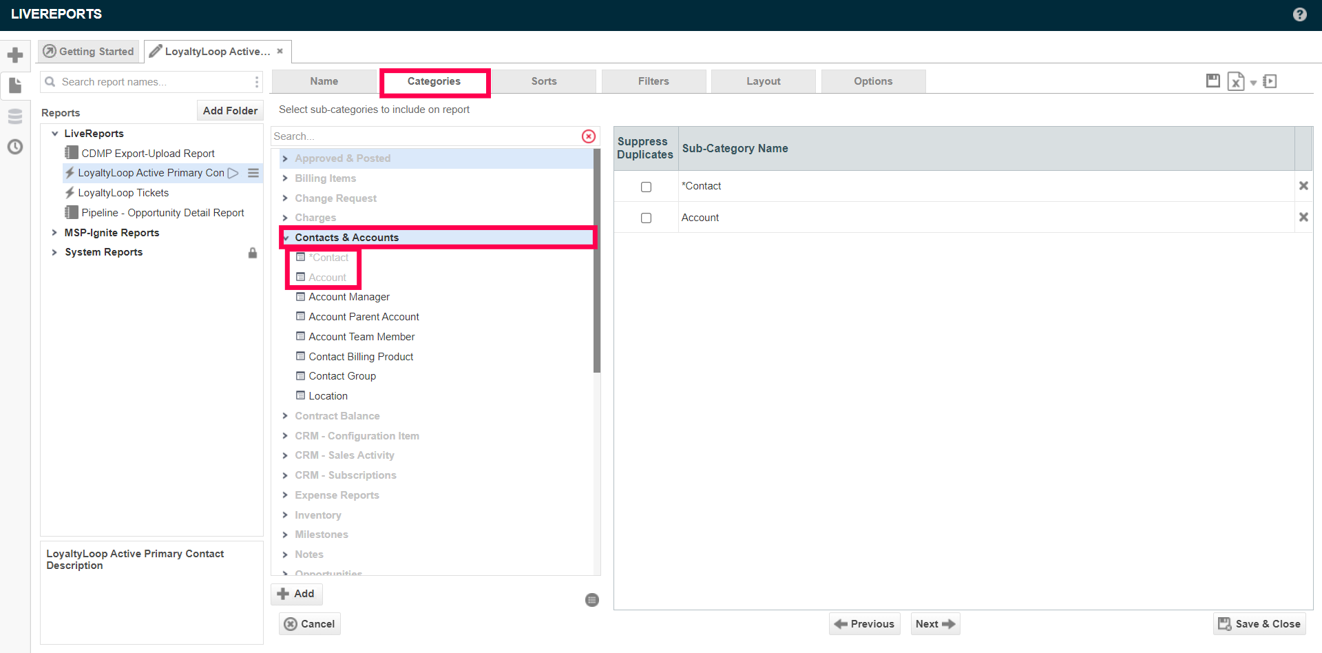Remove *Contact sub-category with X
The height and width of the screenshot is (653, 1322).
(1303, 186)
